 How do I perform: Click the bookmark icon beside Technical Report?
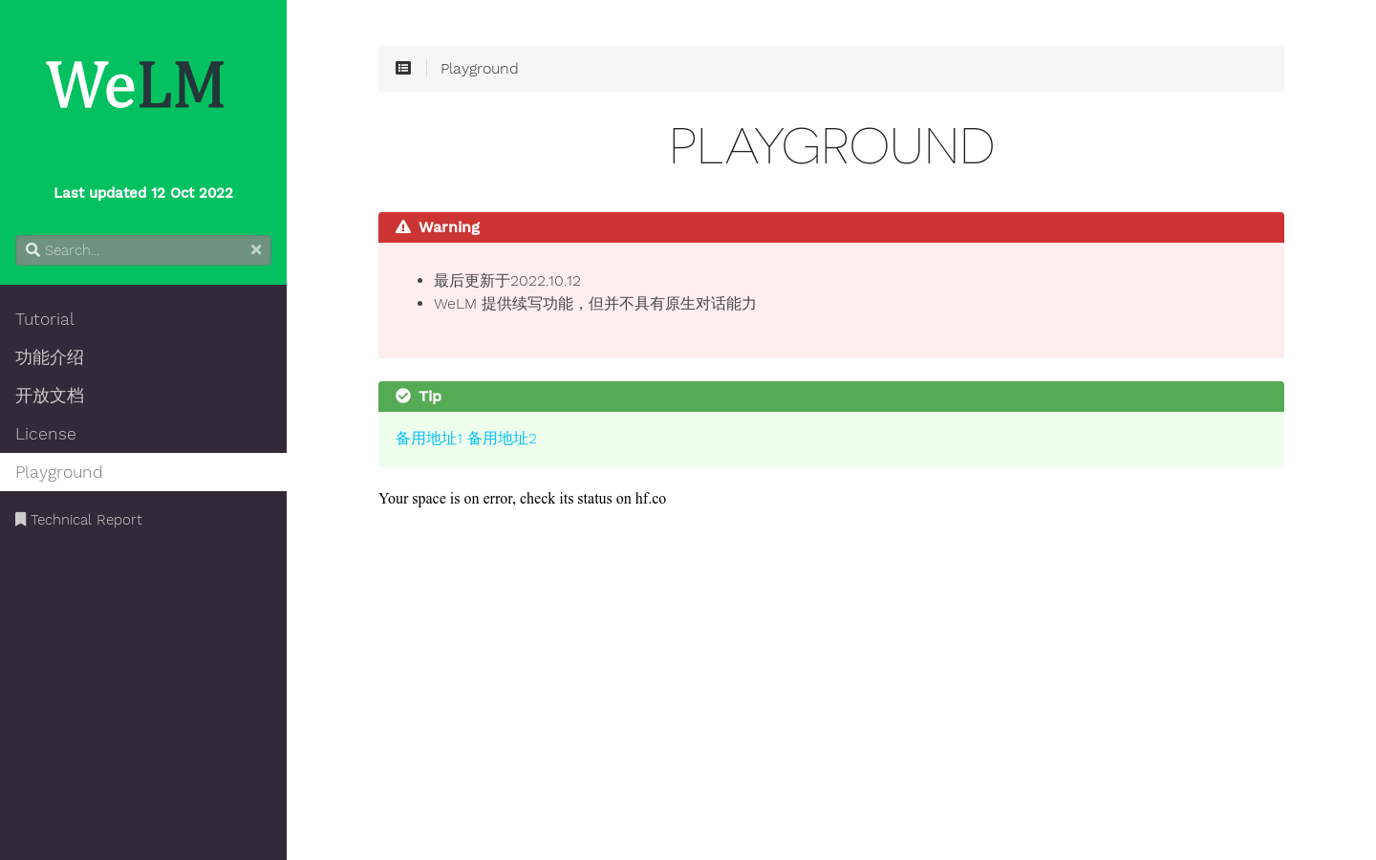pos(20,519)
